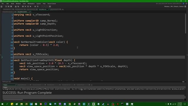
Task: Close the shd_deferred workspace tab
Action: 48,9
